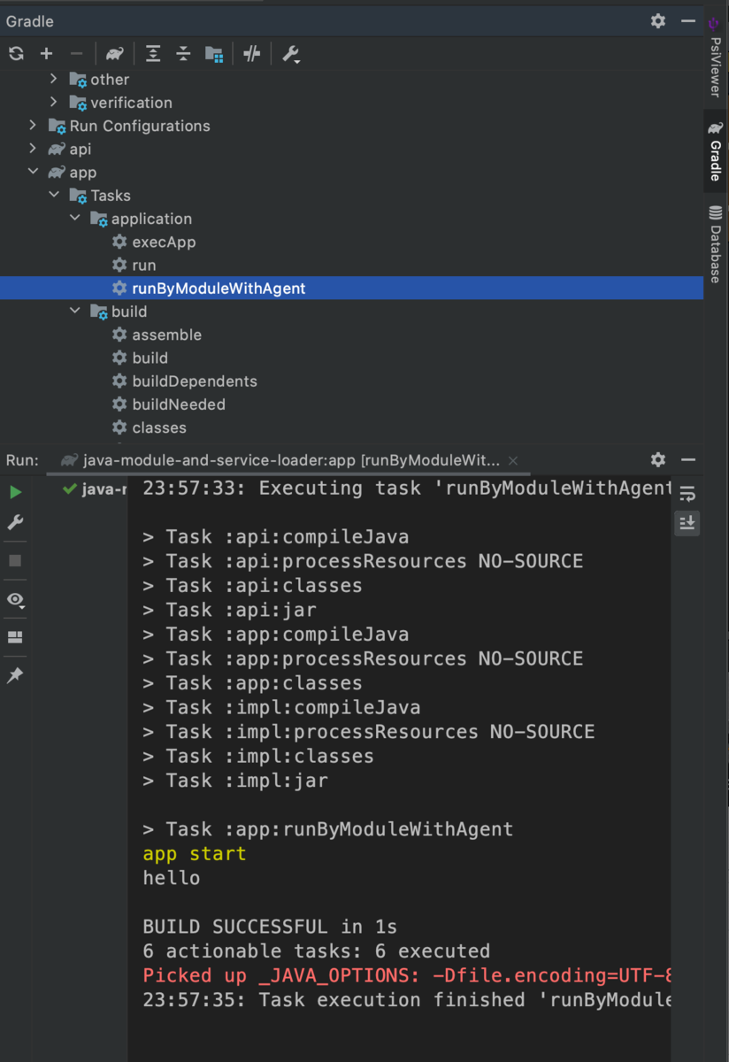Rerun the task with the green play icon
Viewport: 729px width, 1062px height.
[x=15, y=492]
